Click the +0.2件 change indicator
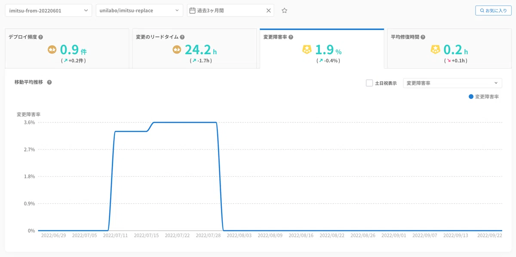The image size is (516, 257). point(74,61)
